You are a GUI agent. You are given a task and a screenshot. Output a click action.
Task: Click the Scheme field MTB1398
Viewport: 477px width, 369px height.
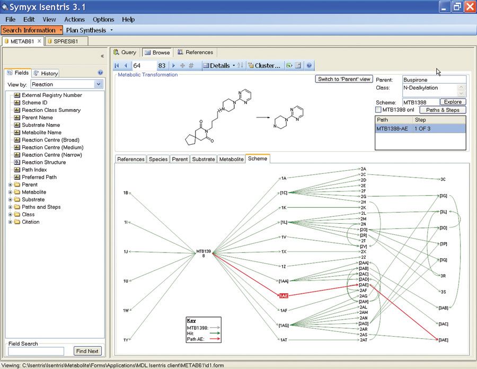421,102
